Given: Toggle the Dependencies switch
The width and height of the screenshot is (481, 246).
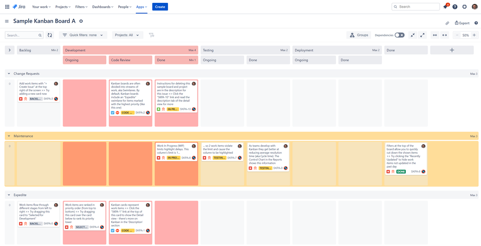Looking at the screenshot, I should point(400,35).
